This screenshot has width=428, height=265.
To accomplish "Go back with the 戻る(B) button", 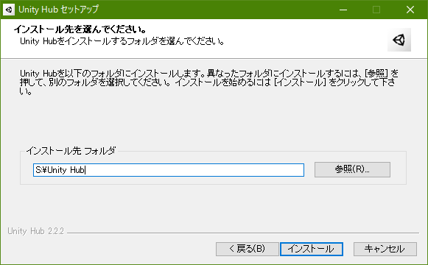I will point(247,249).
